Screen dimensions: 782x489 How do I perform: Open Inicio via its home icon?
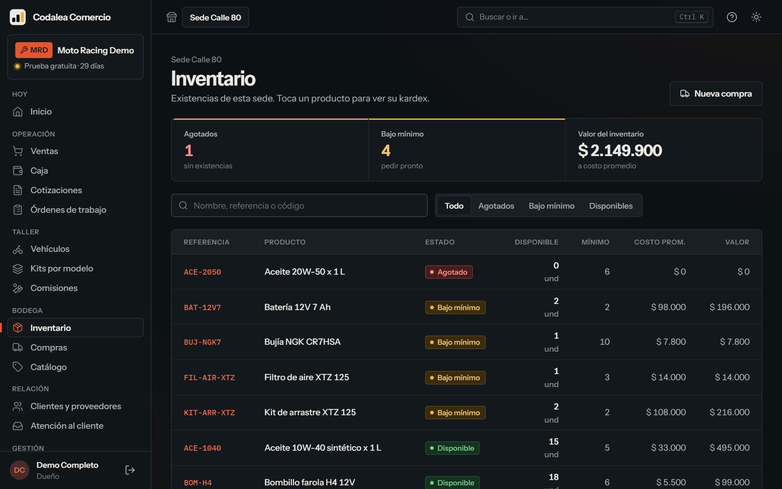(x=18, y=112)
